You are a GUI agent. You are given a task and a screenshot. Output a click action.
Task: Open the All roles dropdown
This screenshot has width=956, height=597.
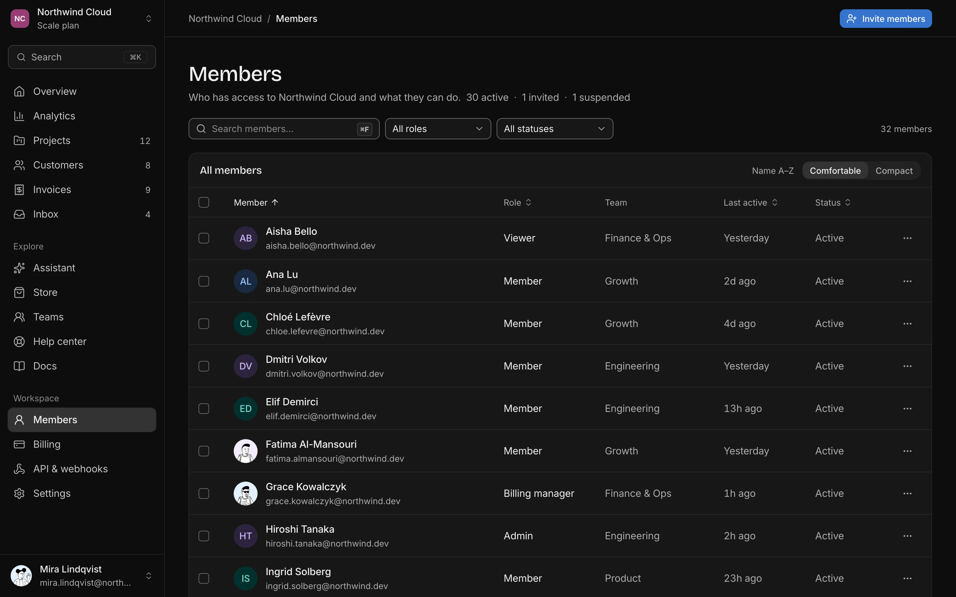coord(438,129)
